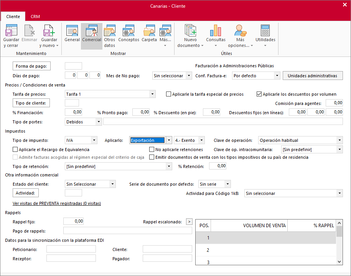This screenshot has width=351, height=276.
Task: Click the rappel table scroll up arrow
Action: click(339, 223)
